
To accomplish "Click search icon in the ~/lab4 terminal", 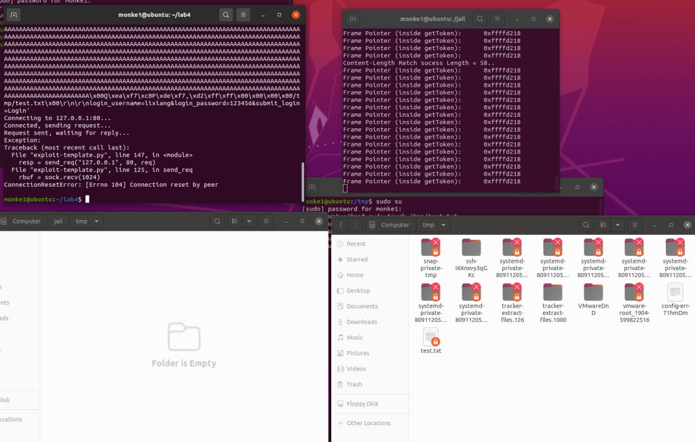I will click(225, 15).
